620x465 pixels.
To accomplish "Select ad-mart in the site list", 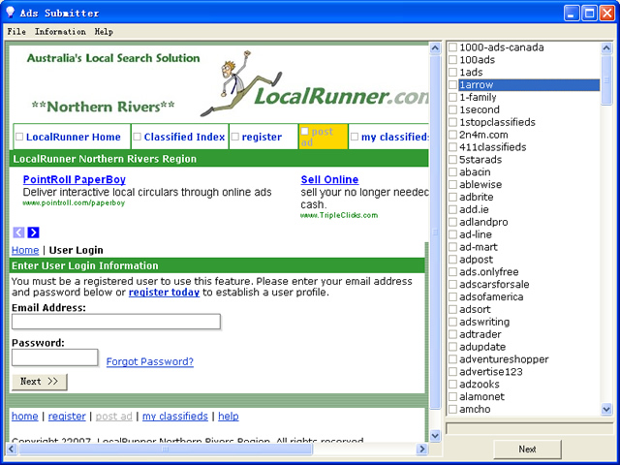I will coord(479,247).
